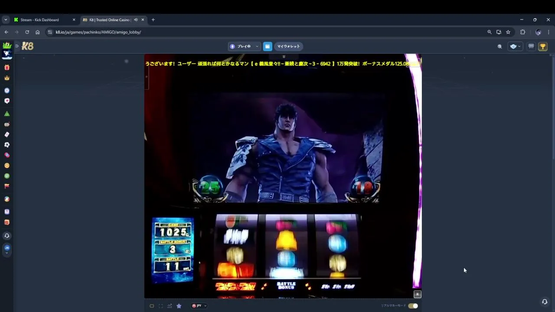The width and height of the screenshot is (555, 312).
Task: Open the gift box icon in the sidebar
Action: click(x=7, y=68)
